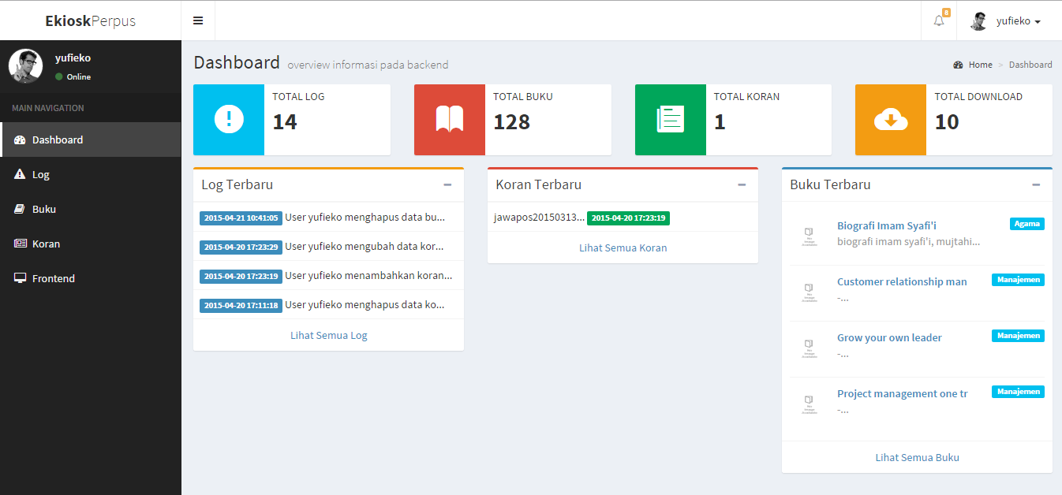1062x495 pixels.
Task: Click the notification count badge
Action: [x=946, y=13]
